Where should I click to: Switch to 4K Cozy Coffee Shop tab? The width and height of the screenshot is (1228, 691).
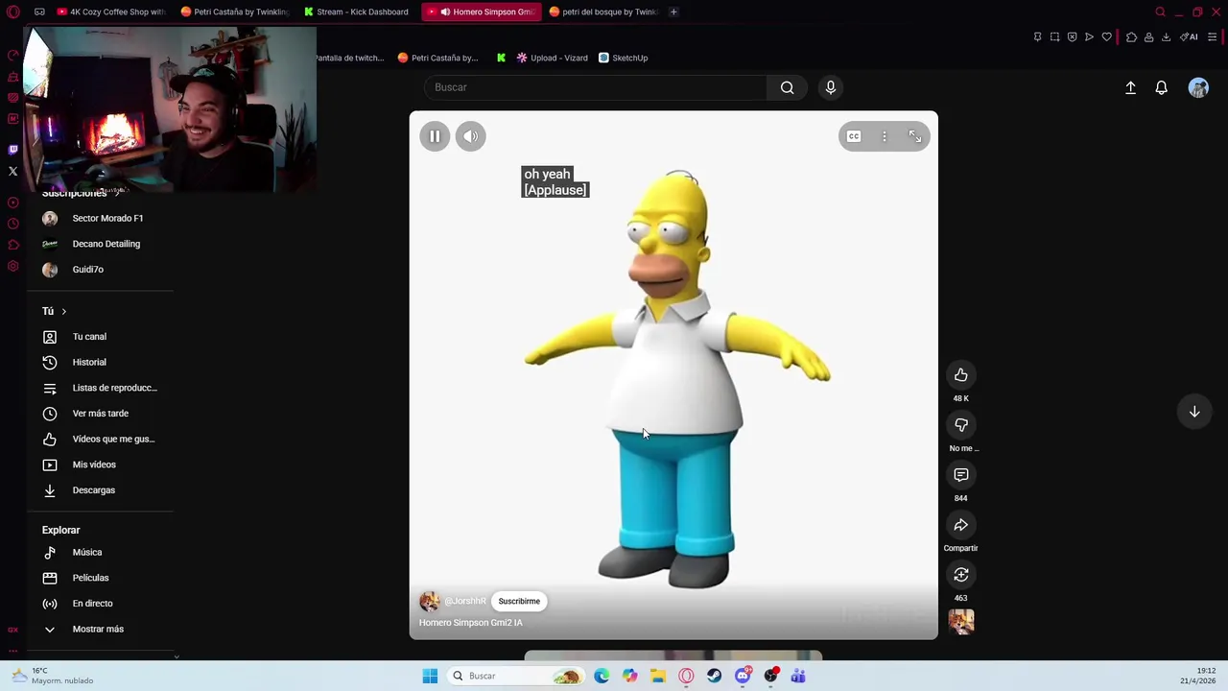coord(110,12)
